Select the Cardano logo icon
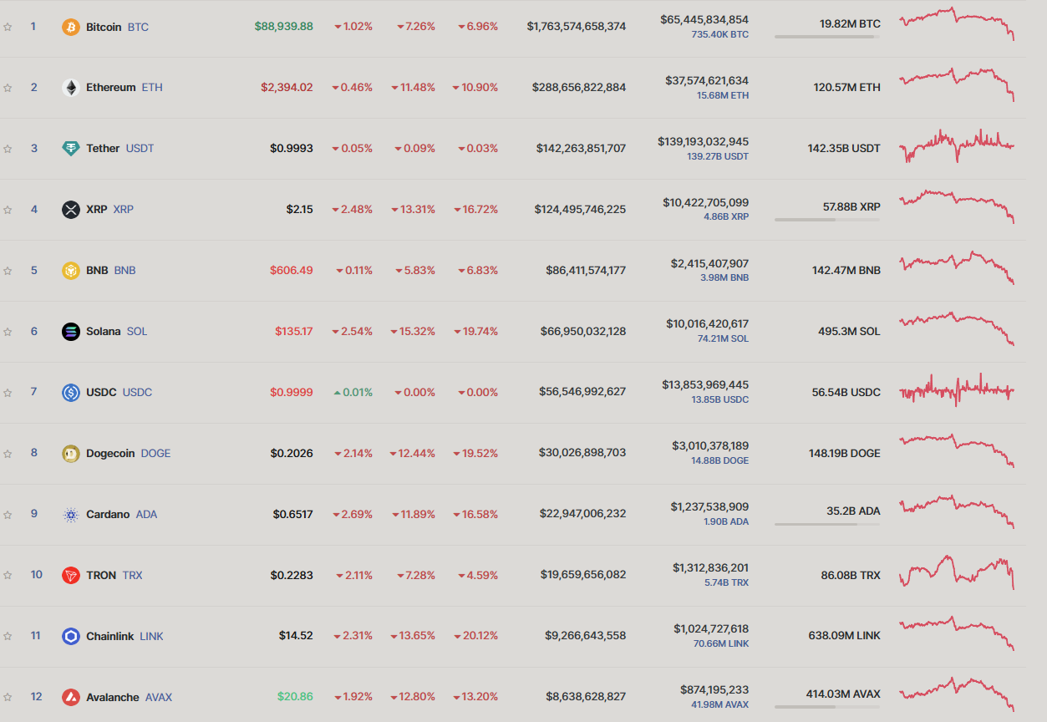This screenshot has width=1047, height=722. coord(71,514)
